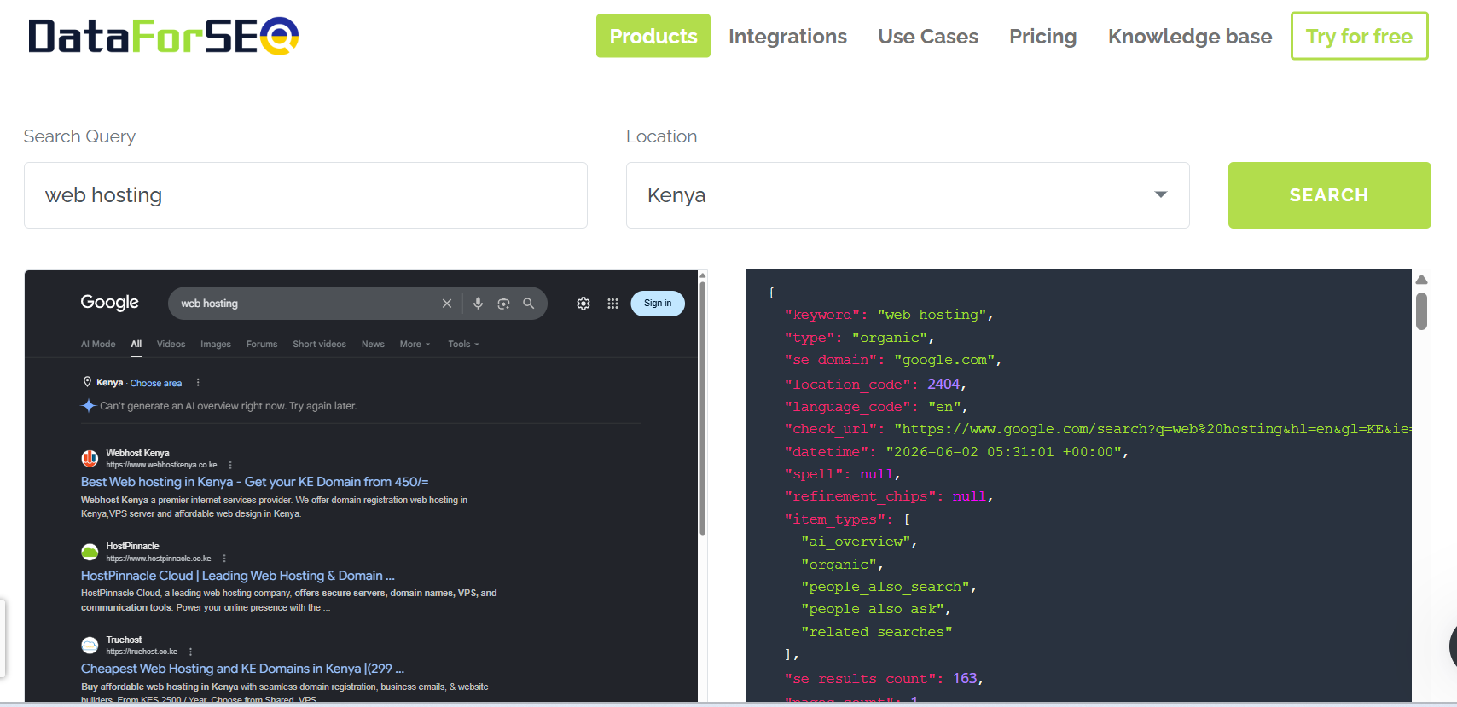Viewport: 1457px width, 707px height.
Task: Switch to the Images tab
Action: pyautogui.click(x=216, y=345)
